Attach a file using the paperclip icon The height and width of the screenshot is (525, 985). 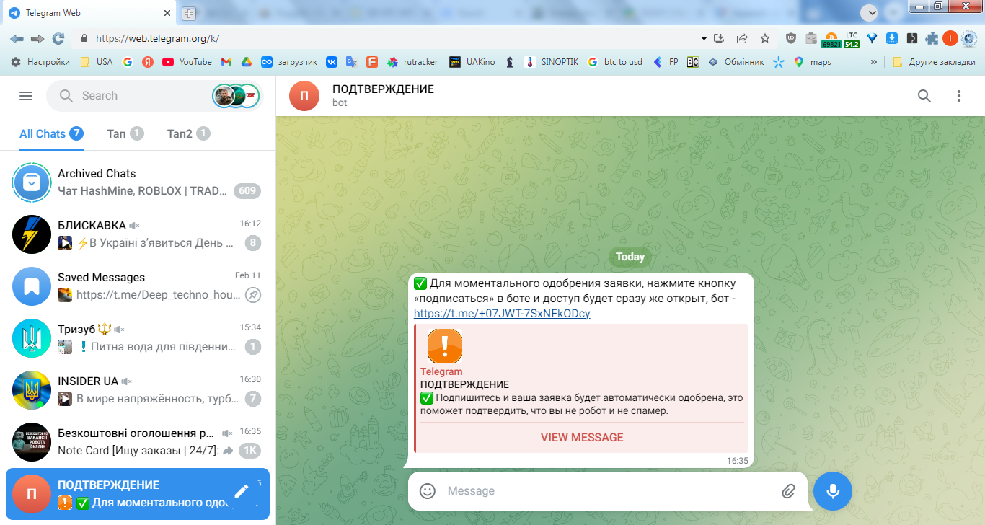point(788,491)
